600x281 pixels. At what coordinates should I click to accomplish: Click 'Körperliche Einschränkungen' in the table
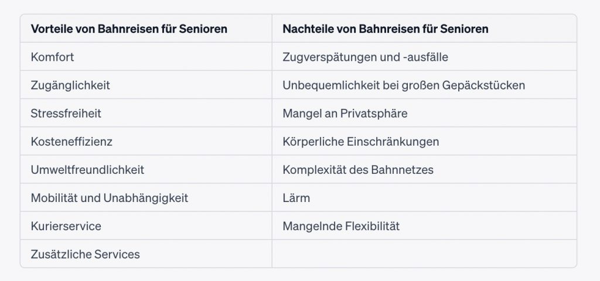coord(360,142)
